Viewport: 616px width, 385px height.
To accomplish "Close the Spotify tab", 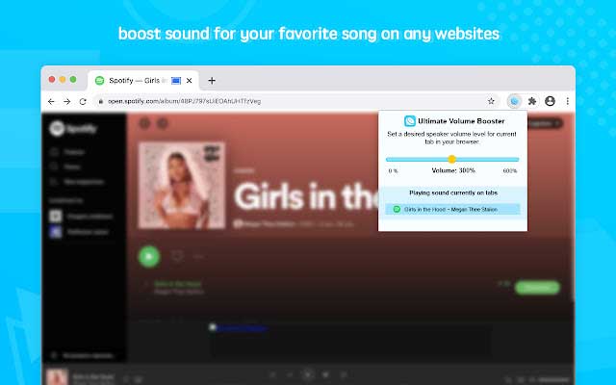I will click(x=189, y=81).
